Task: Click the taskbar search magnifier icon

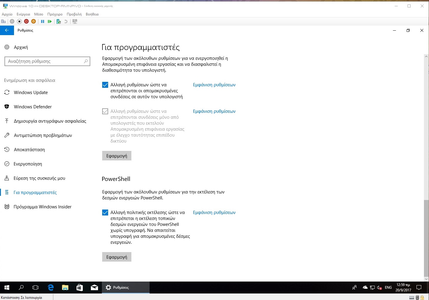Action: click(21, 287)
